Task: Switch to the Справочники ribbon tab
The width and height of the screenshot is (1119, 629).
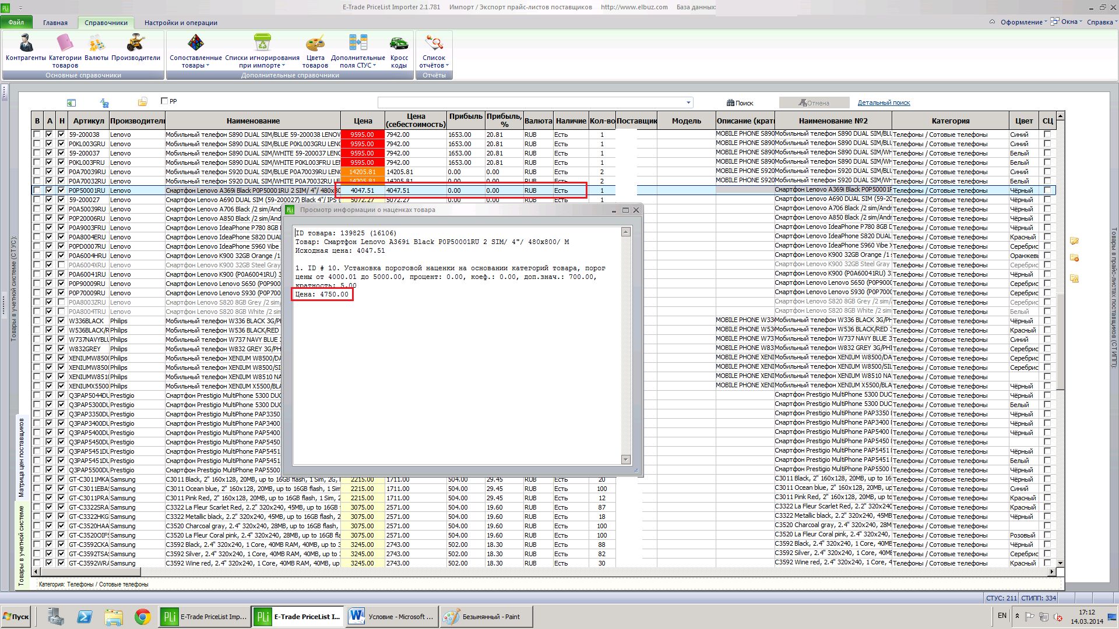Action: click(x=106, y=23)
